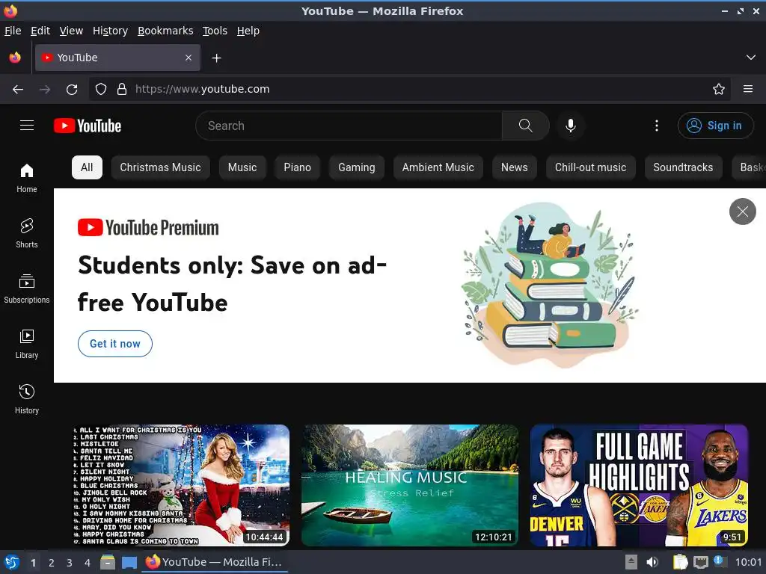Click the update notification tray icon

point(719,561)
